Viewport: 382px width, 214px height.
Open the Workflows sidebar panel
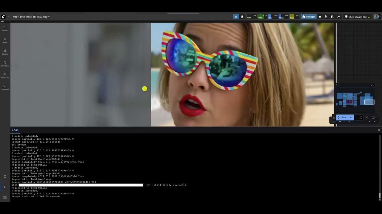tap(5, 64)
